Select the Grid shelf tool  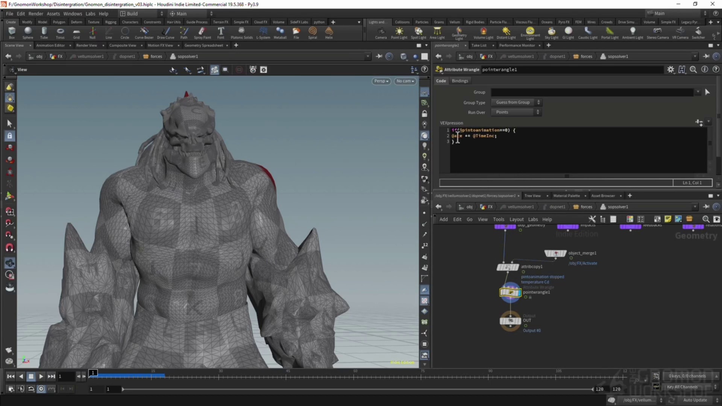[x=76, y=33]
